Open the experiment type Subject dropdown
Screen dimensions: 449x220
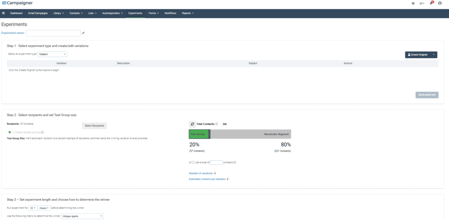pyautogui.click(x=52, y=54)
